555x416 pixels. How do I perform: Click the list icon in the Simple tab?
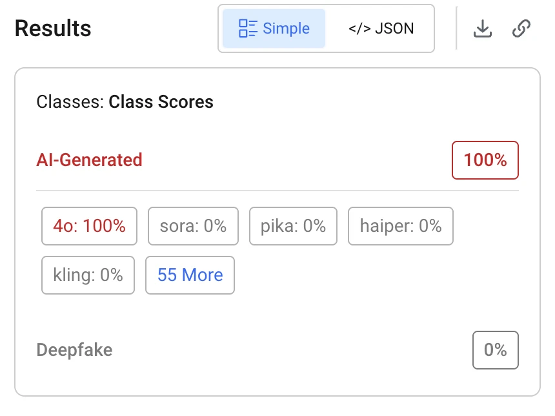tap(248, 28)
